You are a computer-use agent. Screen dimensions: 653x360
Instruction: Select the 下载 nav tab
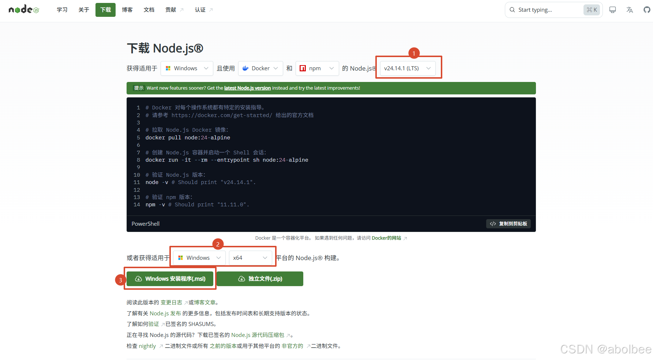pyautogui.click(x=105, y=10)
